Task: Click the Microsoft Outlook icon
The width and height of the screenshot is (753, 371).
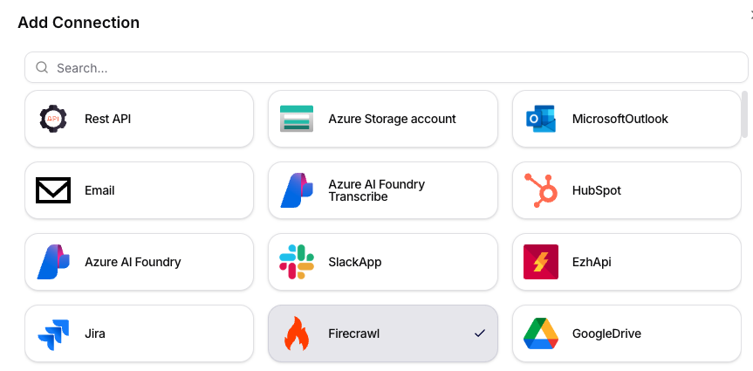Action: pyautogui.click(x=541, y=119)
